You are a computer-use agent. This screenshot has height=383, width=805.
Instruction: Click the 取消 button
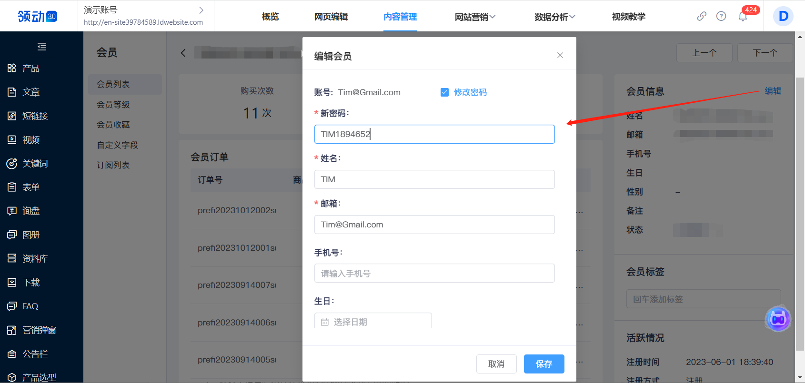coord(496,364)
